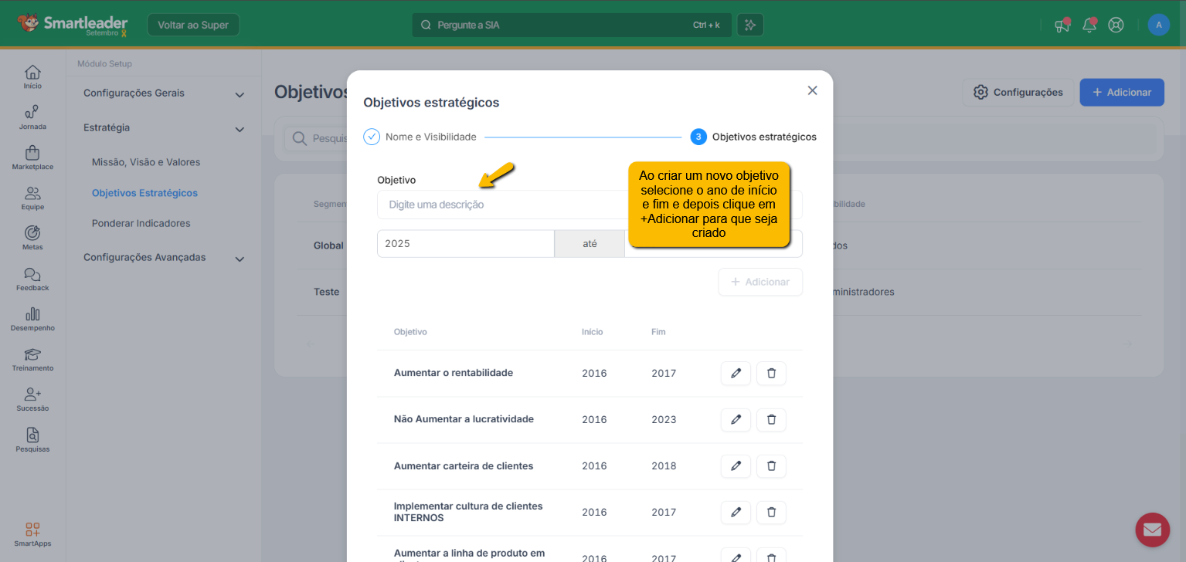
Task: Go back to Nome e Visibilidade step
Action: point(421,137)
